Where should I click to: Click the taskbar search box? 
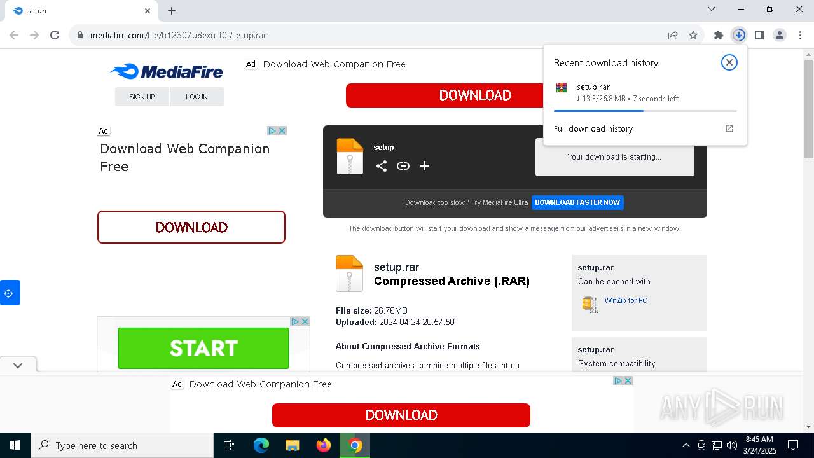[122, 445]
